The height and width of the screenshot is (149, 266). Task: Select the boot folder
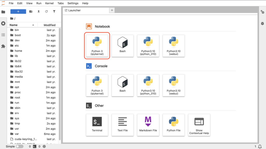(33, 35)
